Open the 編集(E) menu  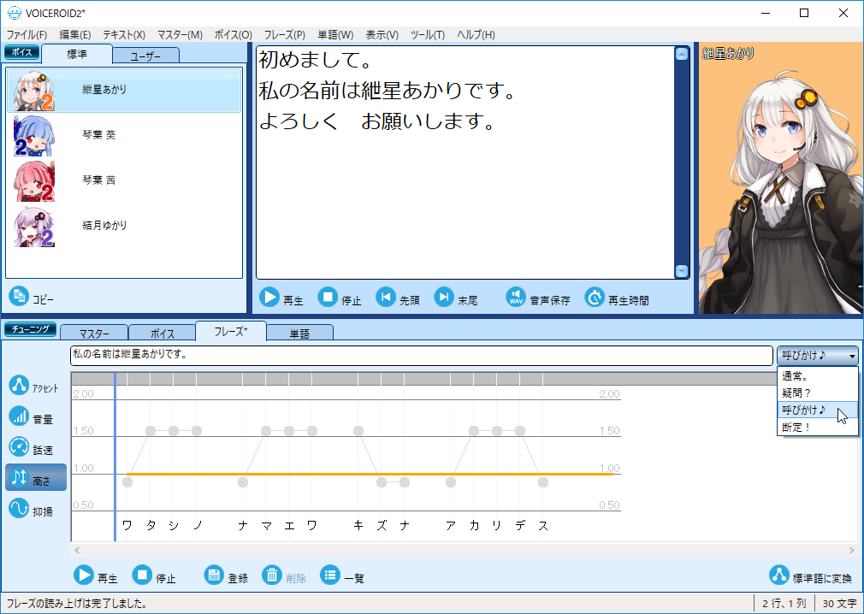pyautogui.click(x=75, y=35)
